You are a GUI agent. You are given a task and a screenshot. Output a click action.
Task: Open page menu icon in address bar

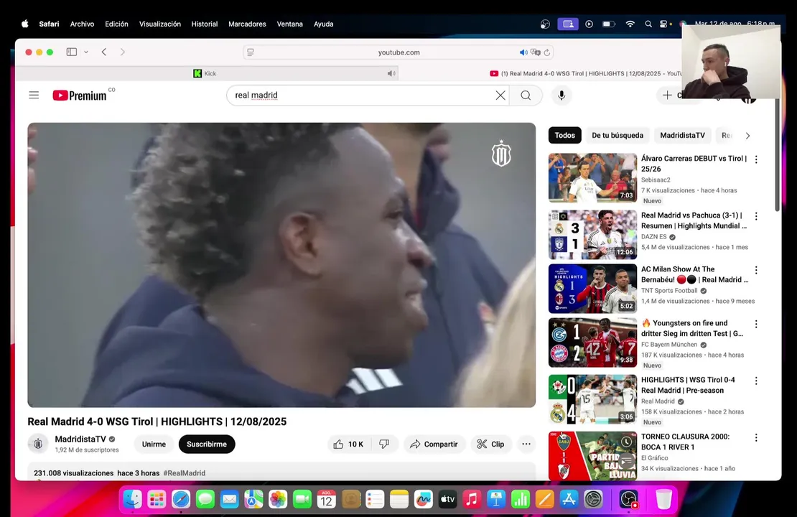pos(251,52)
